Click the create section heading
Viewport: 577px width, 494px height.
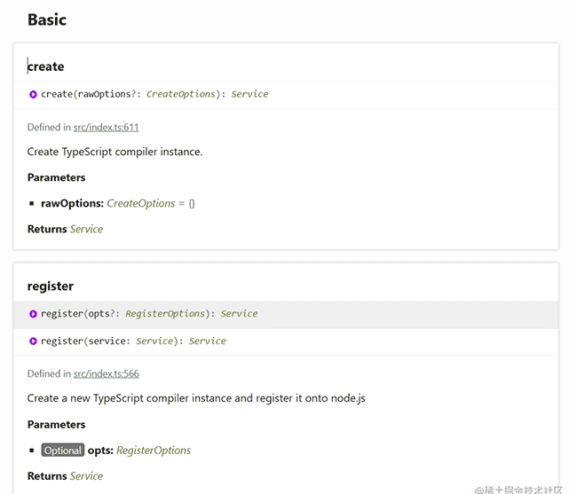(45, 67)
